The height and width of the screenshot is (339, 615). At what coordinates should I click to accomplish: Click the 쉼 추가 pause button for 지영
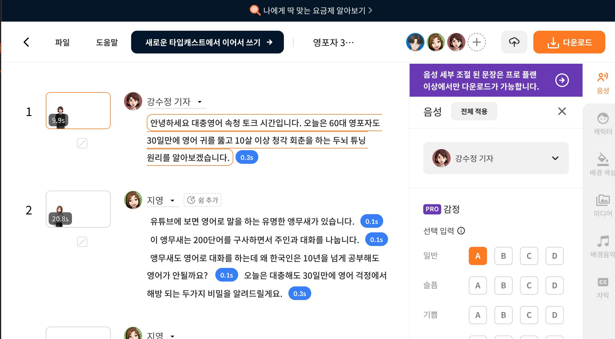tap(202, 200)
